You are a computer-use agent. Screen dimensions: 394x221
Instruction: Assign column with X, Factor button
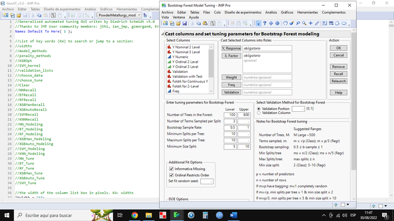pos(231,55)
